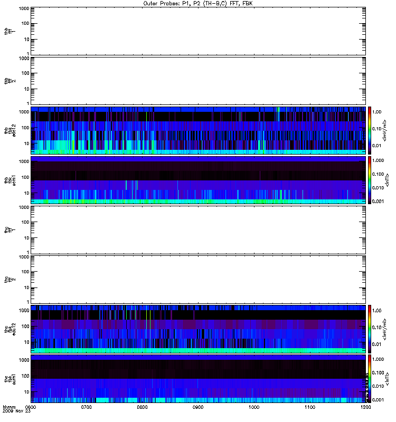This screenshot has width=396, height=422.
Task: Click the '1200' time axis label
Action: tap(365, 407)
